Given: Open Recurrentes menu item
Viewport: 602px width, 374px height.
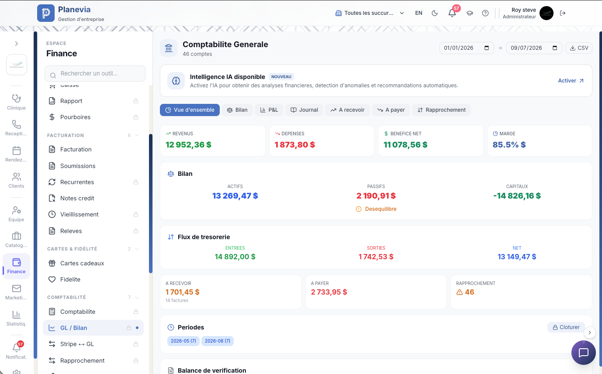Looking at the screenshot, I should tap(93, 182).
